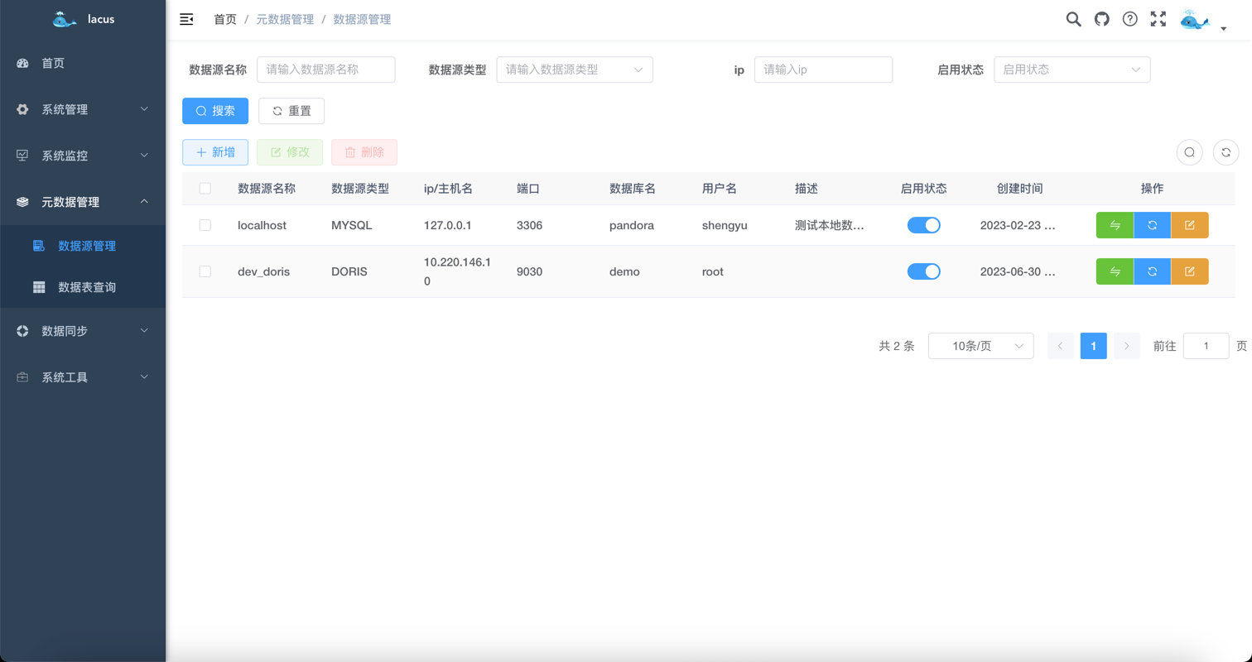This screenshot has width=1252, height=662.
Task: Open the GitHub repository icon
Action: (1101, 19)
